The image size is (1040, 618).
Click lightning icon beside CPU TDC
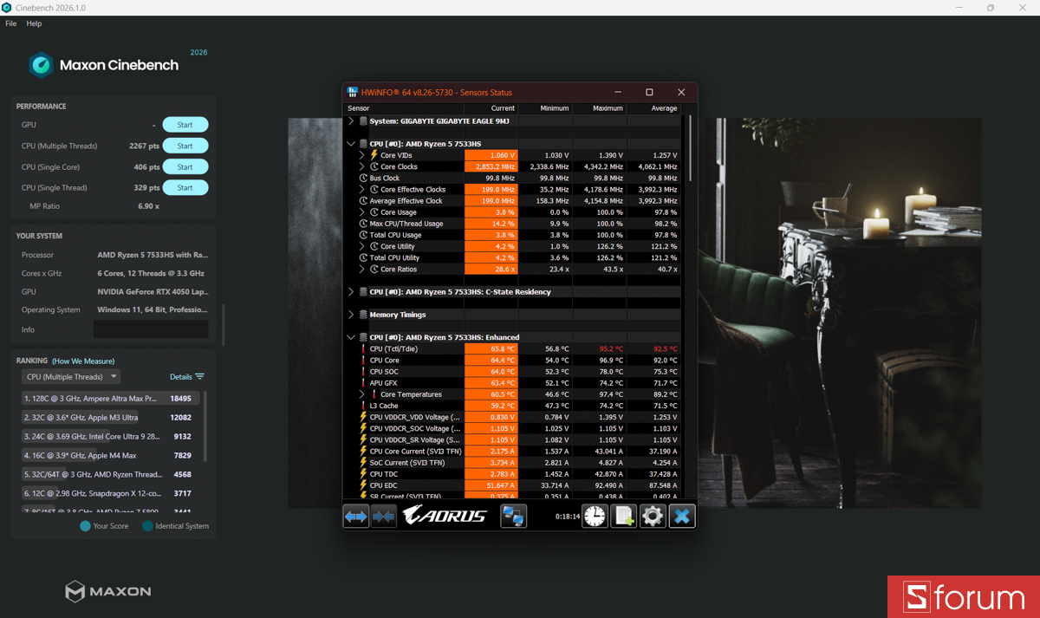coord(364,474)
